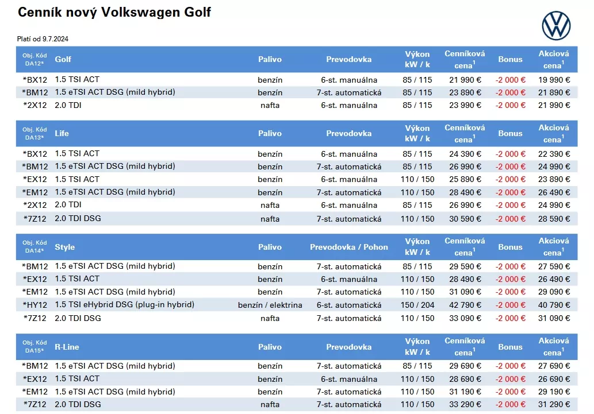Click the Volkswagen logo
594x414 pixels.
tap(555, 26)
